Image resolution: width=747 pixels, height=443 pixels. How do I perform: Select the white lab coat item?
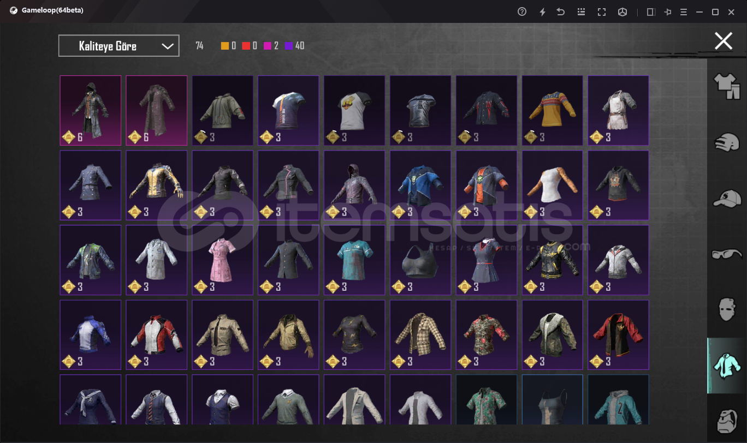tap(157, 260)
